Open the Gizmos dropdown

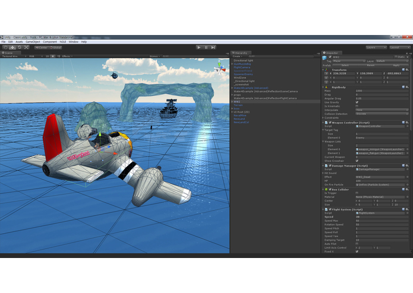click(155, 56)
